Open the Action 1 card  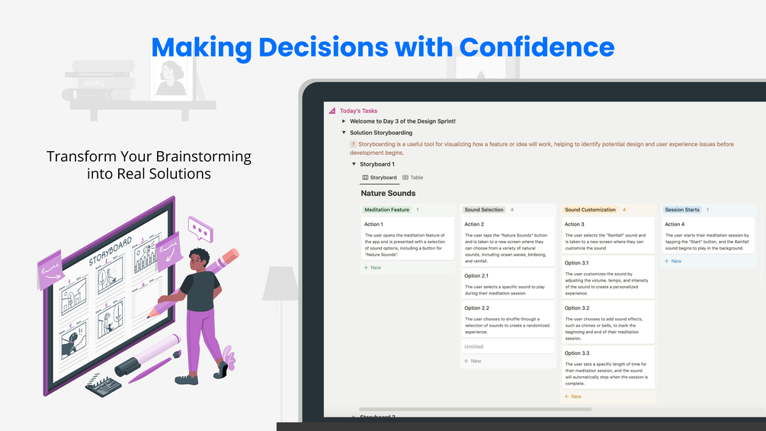(408, 239)
